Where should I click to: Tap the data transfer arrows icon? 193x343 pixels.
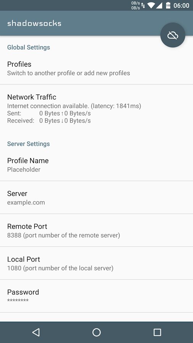point(143,5)
